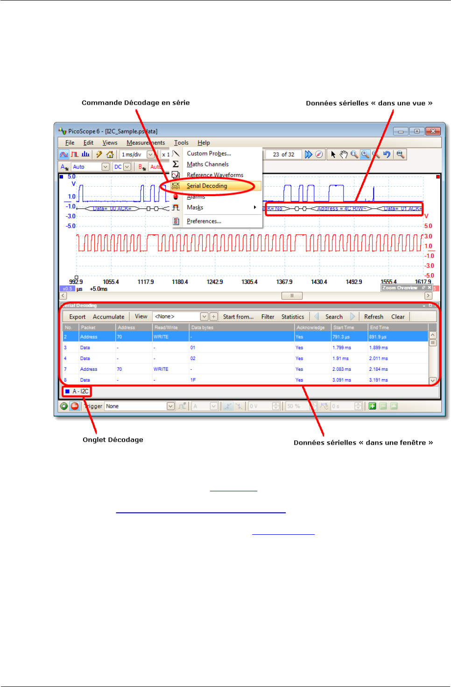
Task: Click the Statistics button
Action: [x=293, y=317]
